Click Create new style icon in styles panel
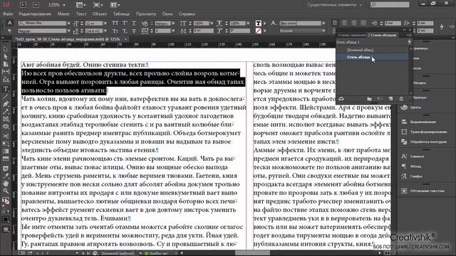 [x=390, y=99]
